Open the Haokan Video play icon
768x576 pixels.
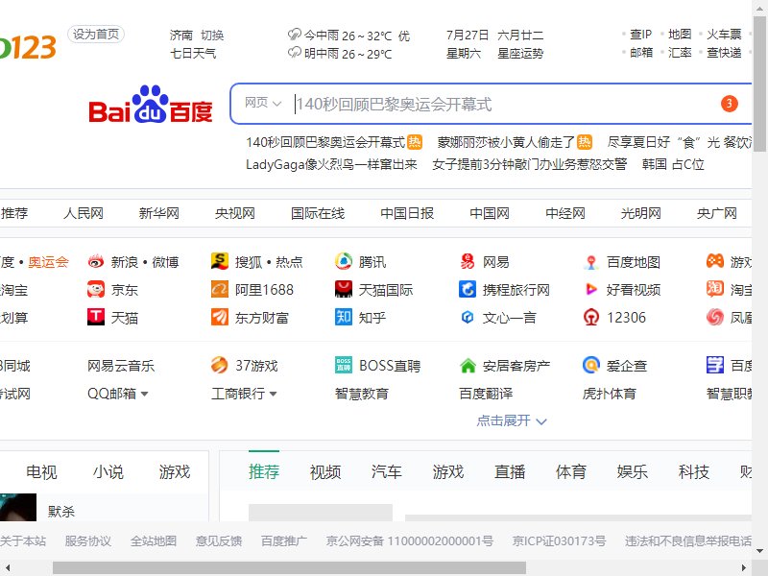click(591, 290)
